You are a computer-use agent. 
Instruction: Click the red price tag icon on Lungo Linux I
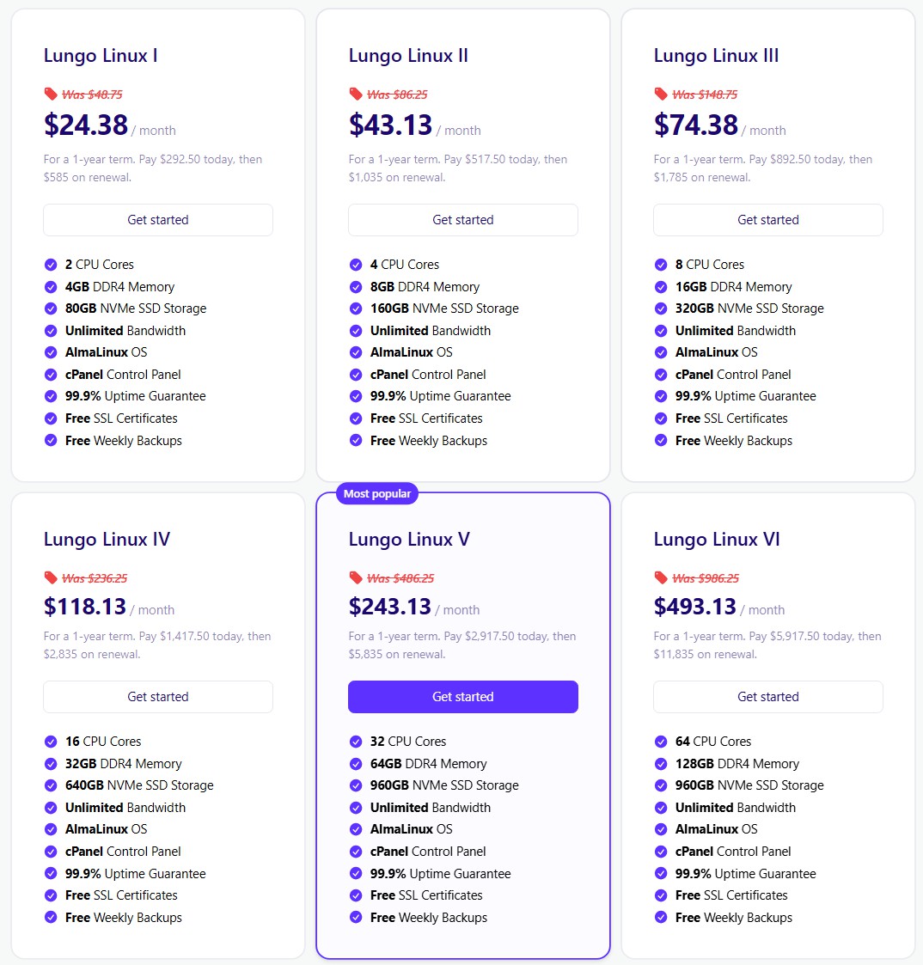51,94
